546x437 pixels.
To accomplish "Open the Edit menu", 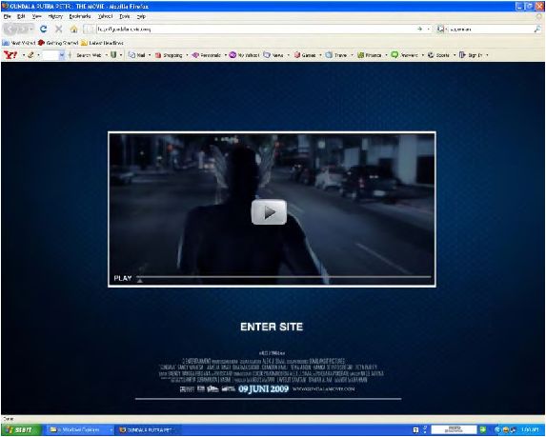I will click(21, 16).
